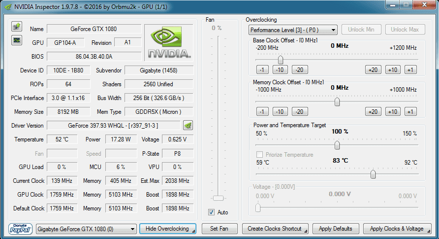Click the GPU Clock 1759 MHz value

[62, 195]
